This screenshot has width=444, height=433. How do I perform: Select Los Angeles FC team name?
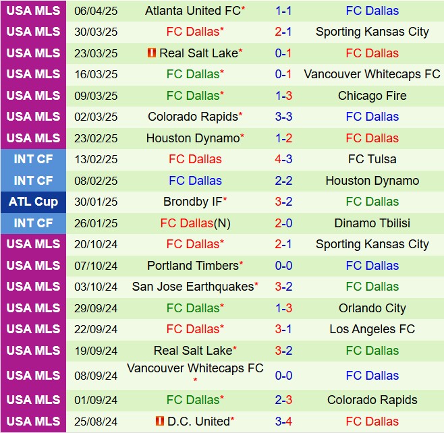372,329
